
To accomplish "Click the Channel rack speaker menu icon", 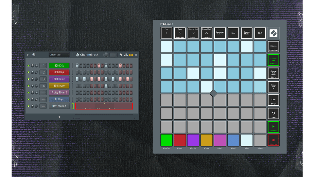I will [x=78, y=55].
